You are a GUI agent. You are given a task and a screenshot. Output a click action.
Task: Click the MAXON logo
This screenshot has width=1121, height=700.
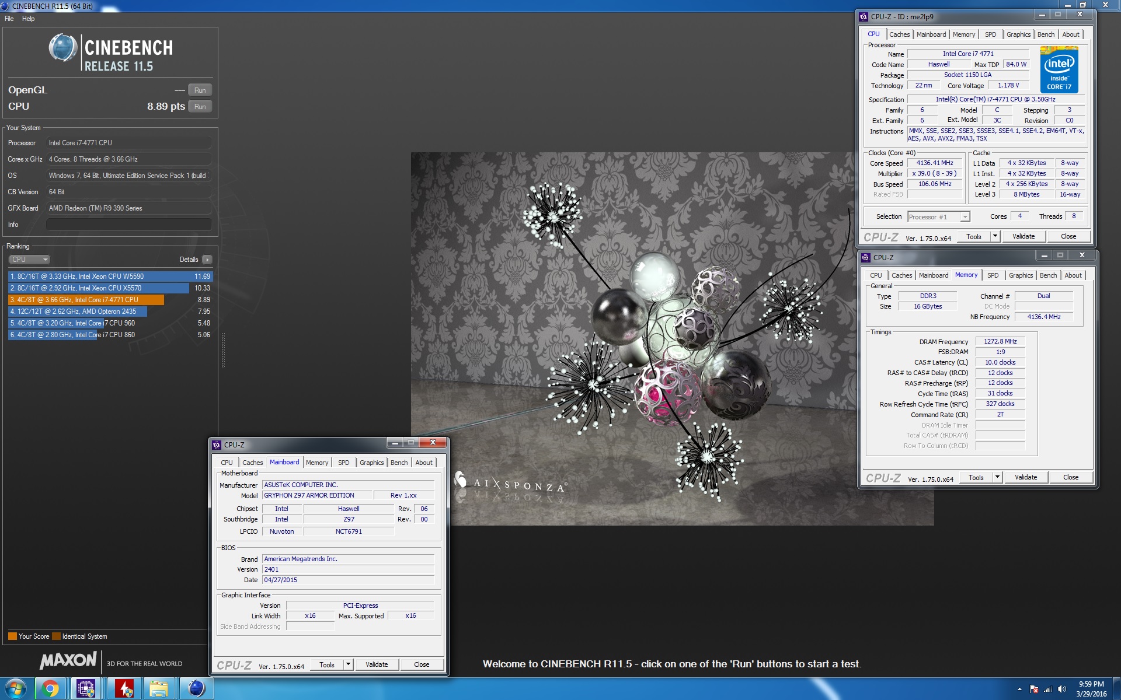point(68,660)
